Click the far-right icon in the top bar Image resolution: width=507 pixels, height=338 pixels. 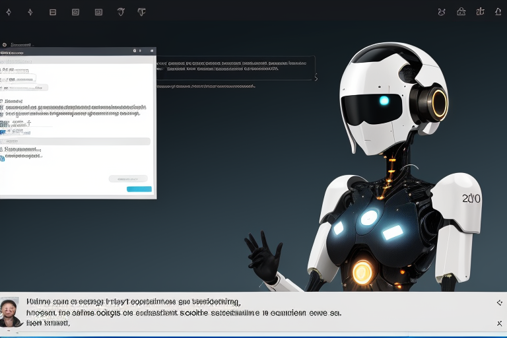[x=499, y=12]
